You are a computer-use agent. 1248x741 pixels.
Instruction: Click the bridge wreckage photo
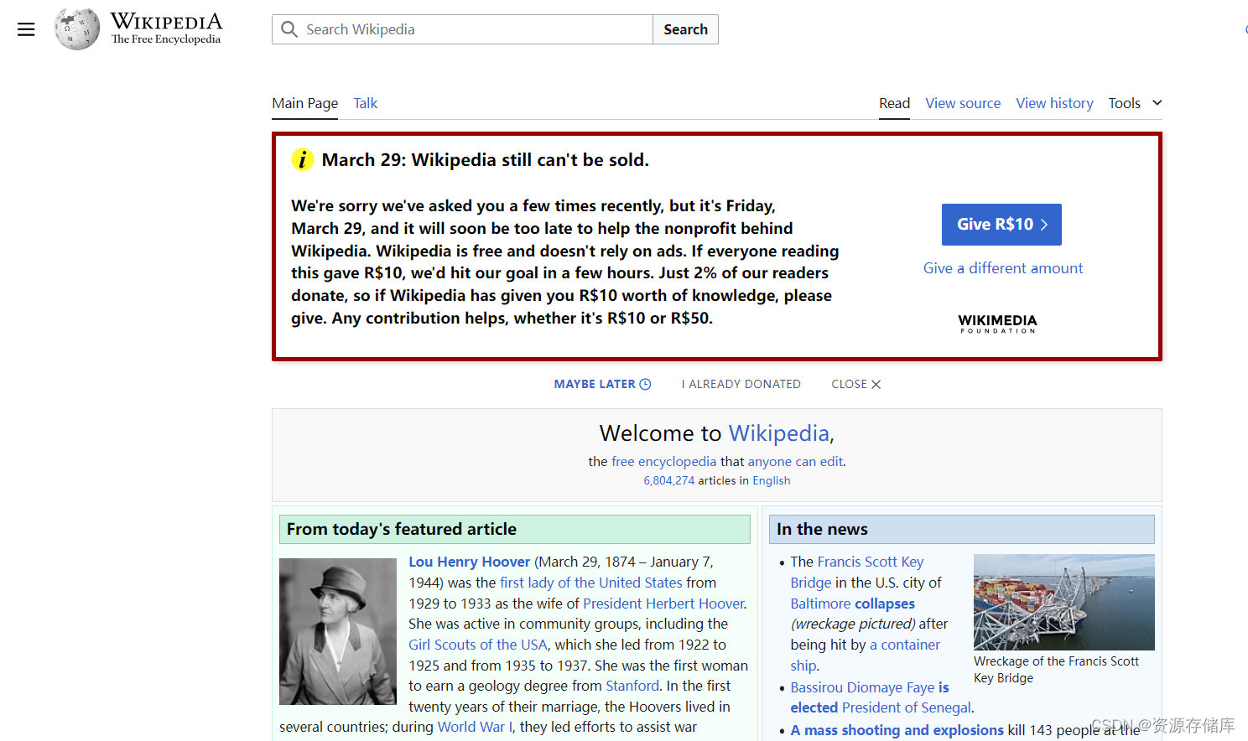1063,602
